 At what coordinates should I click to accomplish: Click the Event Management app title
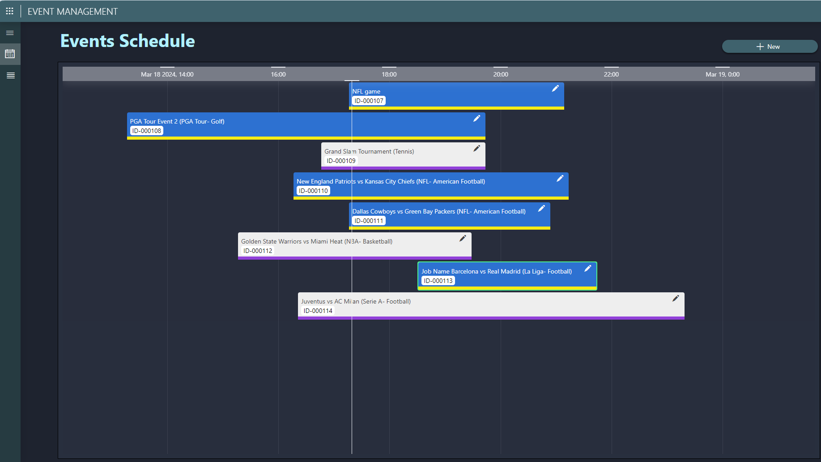coord(72,12)
